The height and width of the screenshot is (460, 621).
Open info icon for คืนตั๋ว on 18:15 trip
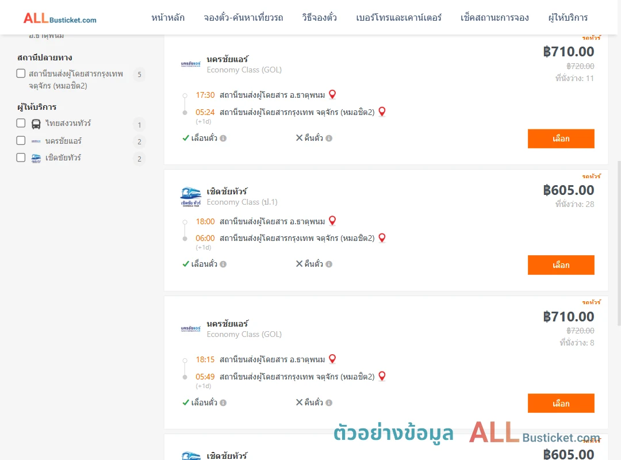(x=329, y=403)
